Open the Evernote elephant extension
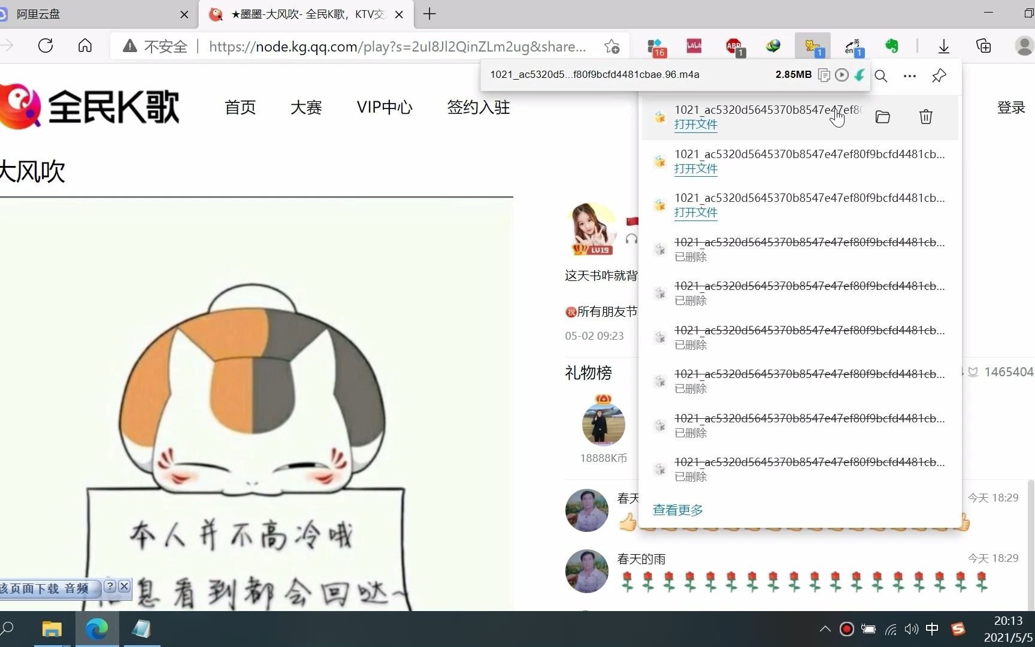The width and height of the screenshot is (1035, 647). tap(892, 46)
